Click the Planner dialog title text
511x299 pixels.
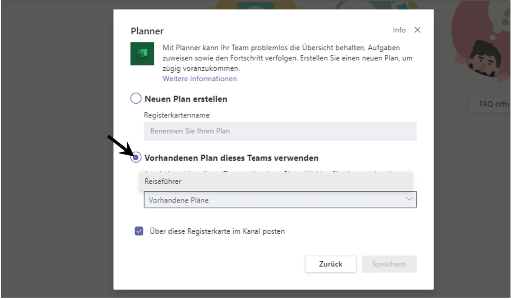(147, 31)
